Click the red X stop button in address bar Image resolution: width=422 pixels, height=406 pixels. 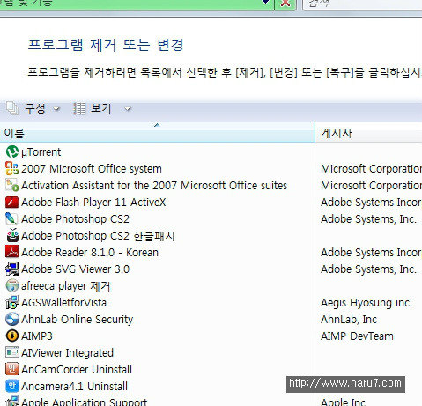[285, 4]
